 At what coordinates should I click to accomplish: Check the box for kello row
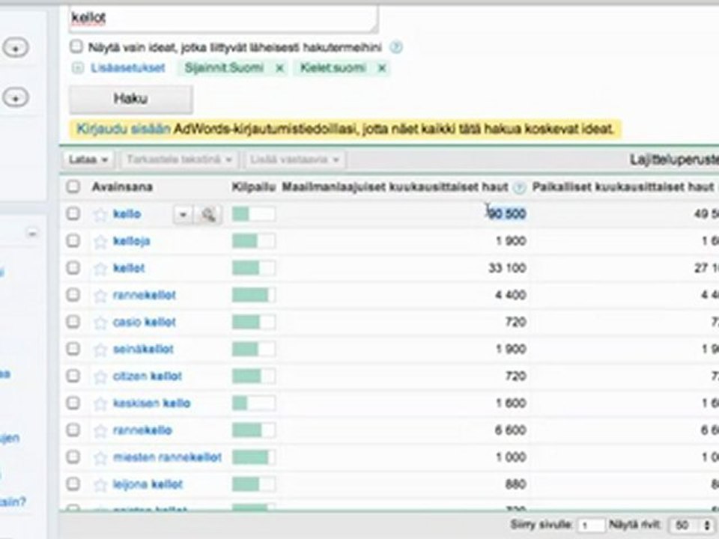73,213
